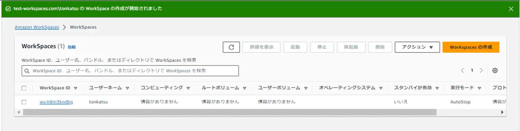Sort by ルートボリューム column arrow
Screen dimensions: 520x131
click(x=244, y=88)
